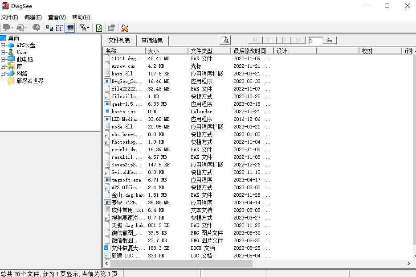Click the WPS Offic shortcut icon
Viewport: 416px width, 277px height.
tap(107, 187)
